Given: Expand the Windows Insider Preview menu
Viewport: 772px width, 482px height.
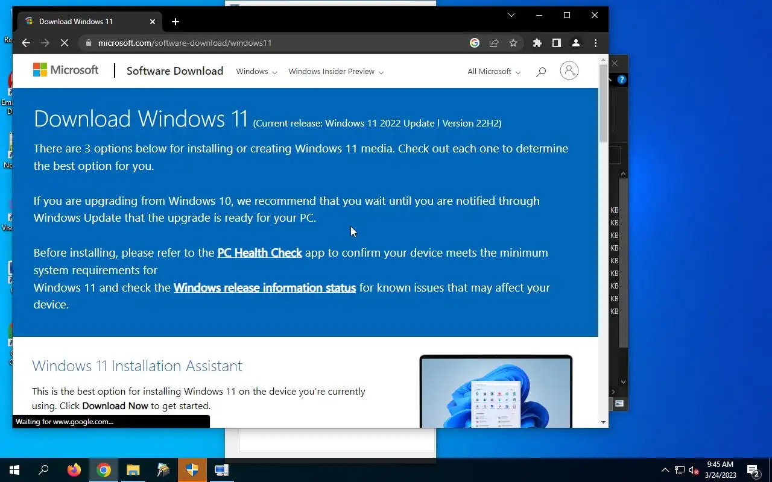Looking at the screenshot, I should point(336,71).
